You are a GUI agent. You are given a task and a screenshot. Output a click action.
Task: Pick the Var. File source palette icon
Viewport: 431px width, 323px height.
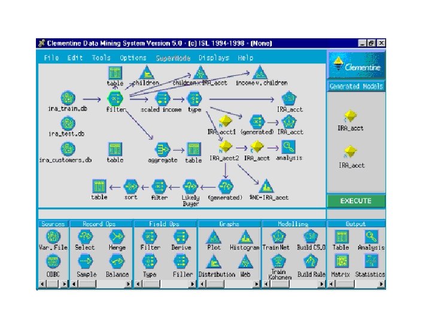pyautogui.click(x=53, y=236)
